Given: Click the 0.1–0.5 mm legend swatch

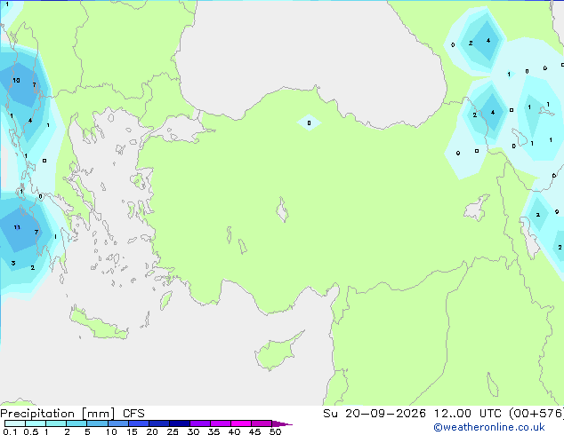Looking at the screenshot, I should coord(15,423).
